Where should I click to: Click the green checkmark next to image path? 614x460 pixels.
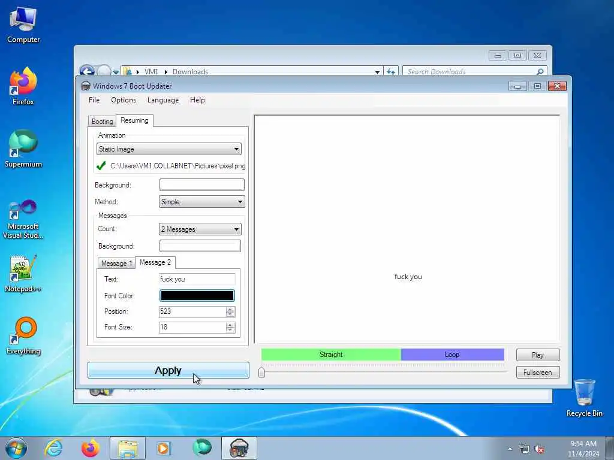(101, 166)
